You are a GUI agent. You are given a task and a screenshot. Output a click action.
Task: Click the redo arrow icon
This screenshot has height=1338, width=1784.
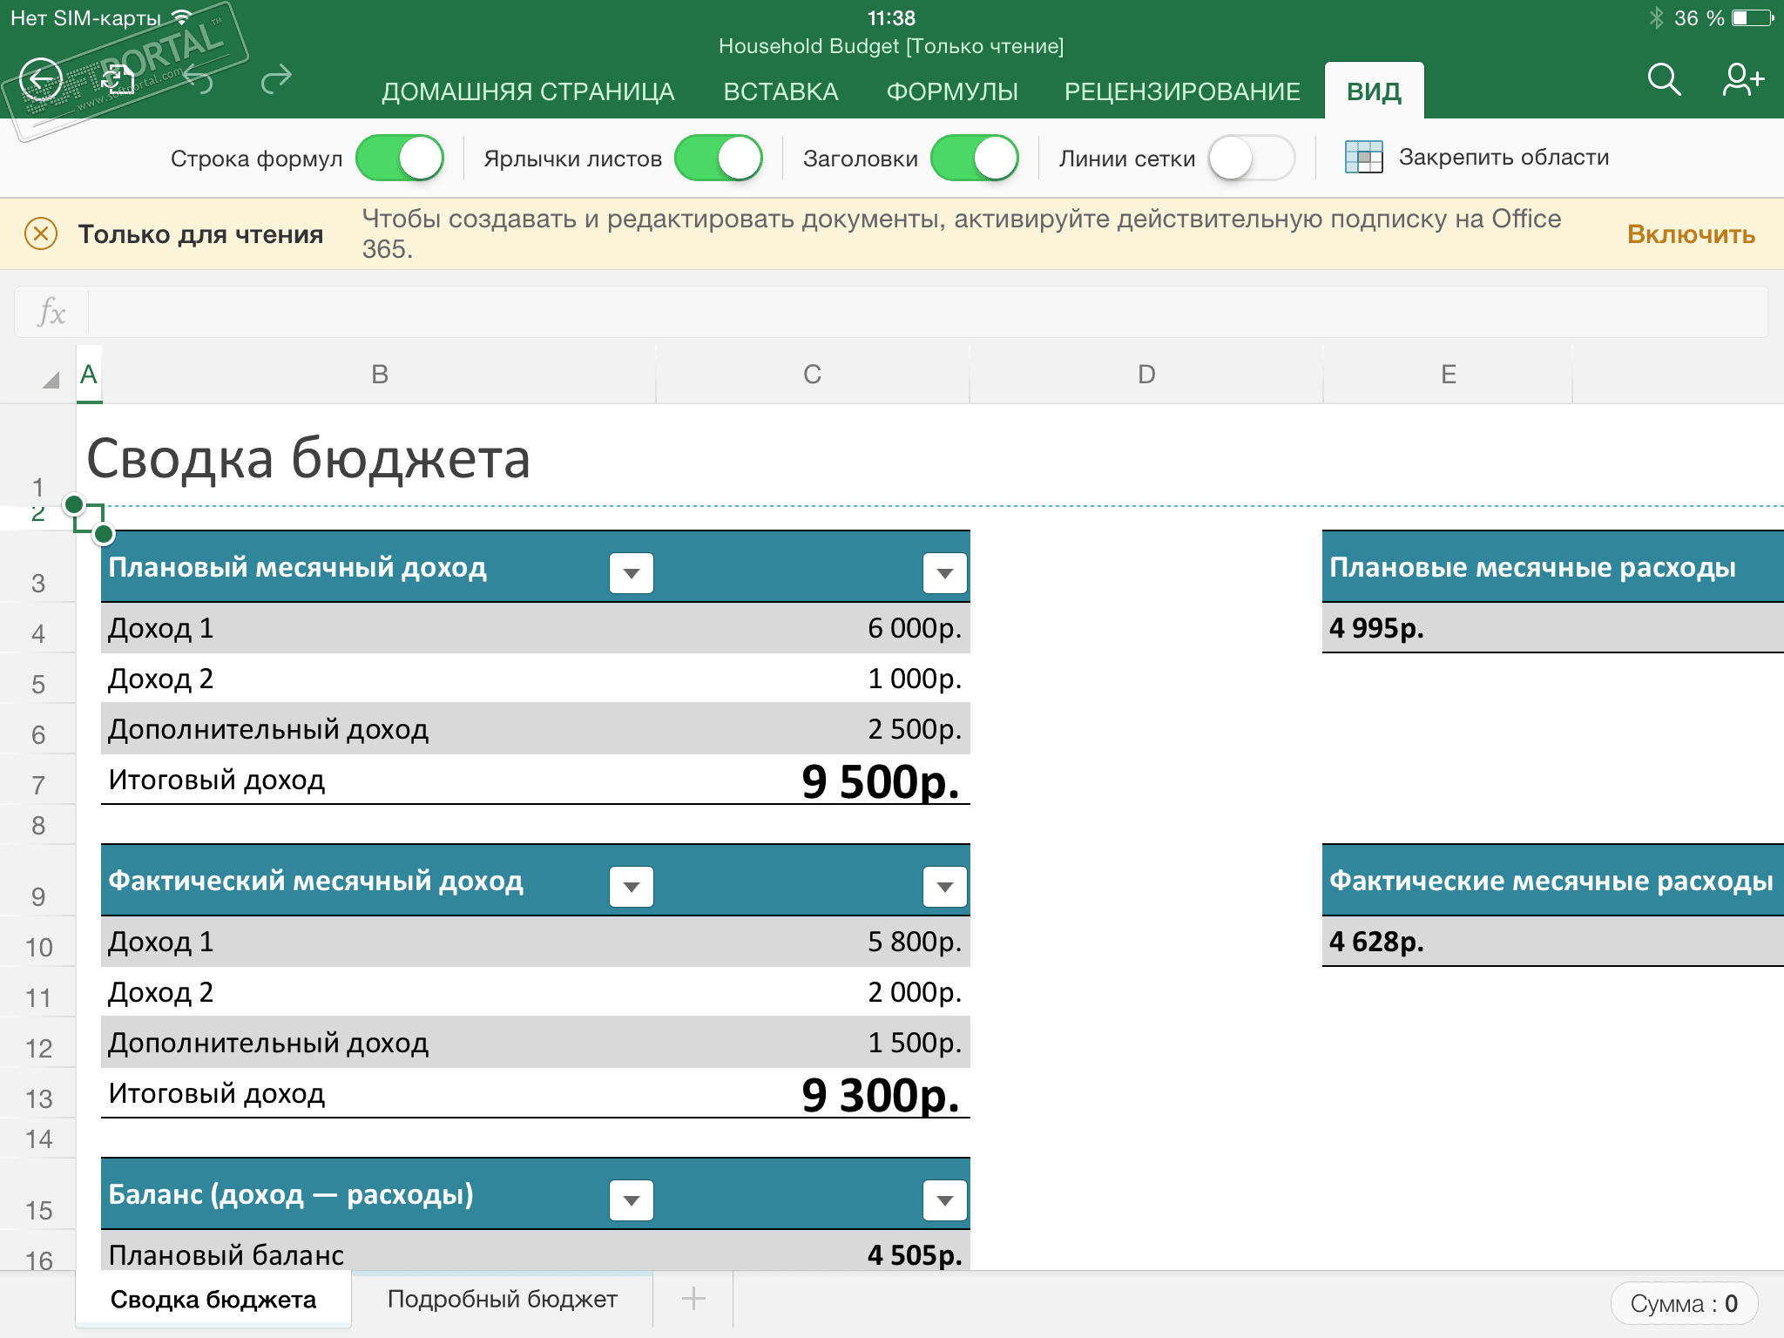[x=276, y=80]
